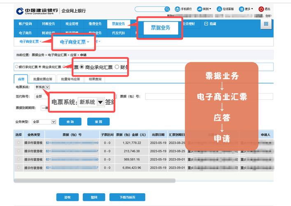Select the 商业承兑汇票 radio button
The image size is (291, 206).
(x=40, y=67)
